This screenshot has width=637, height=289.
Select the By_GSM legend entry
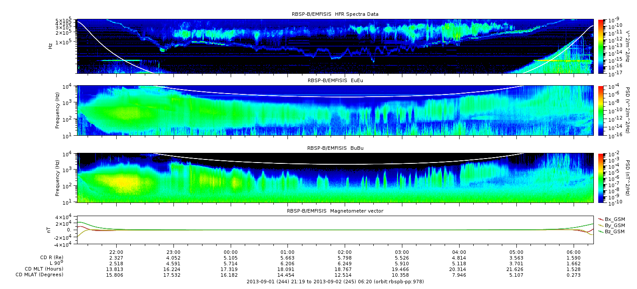pyautogui.click(x=615, y=225)
